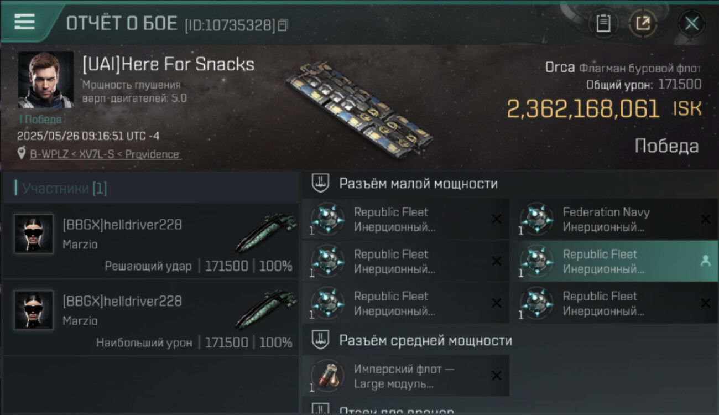719x415 pixels.
Task: Open the clipboard notes icon
Action: coord(603,23)
